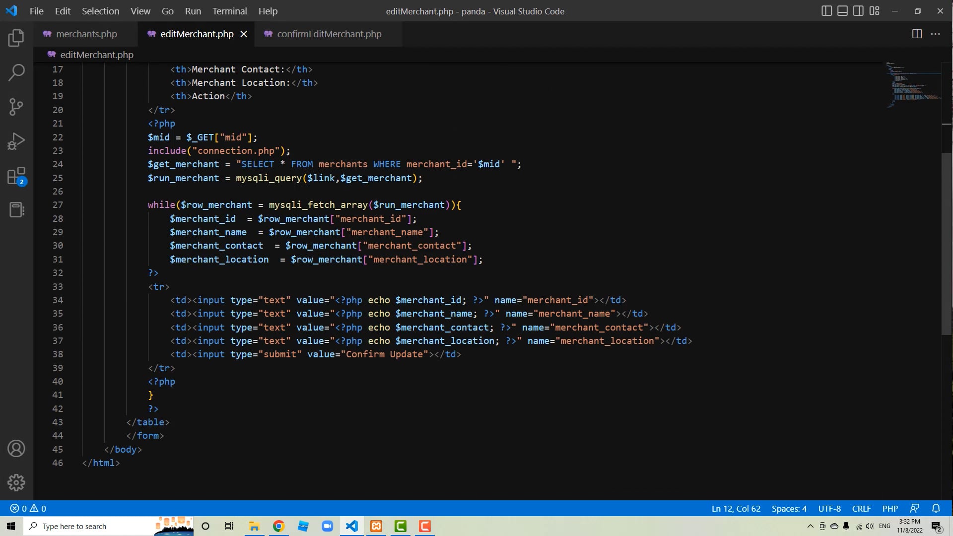Open the Terminal menu
The width and height of the screenshot is (953, 536).
pyautogui.click(x=229, y=11)
